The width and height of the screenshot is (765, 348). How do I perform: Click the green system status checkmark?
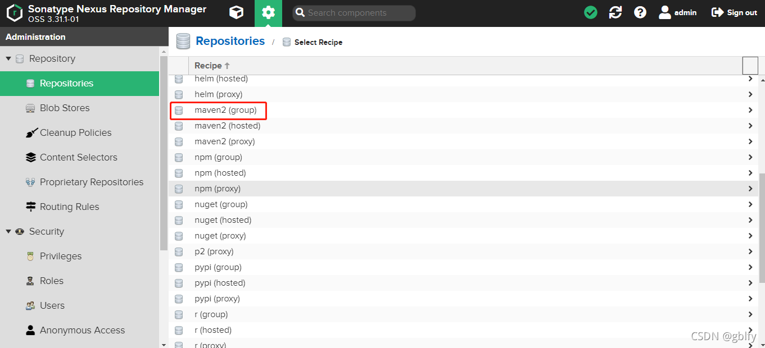click(591, 12)
